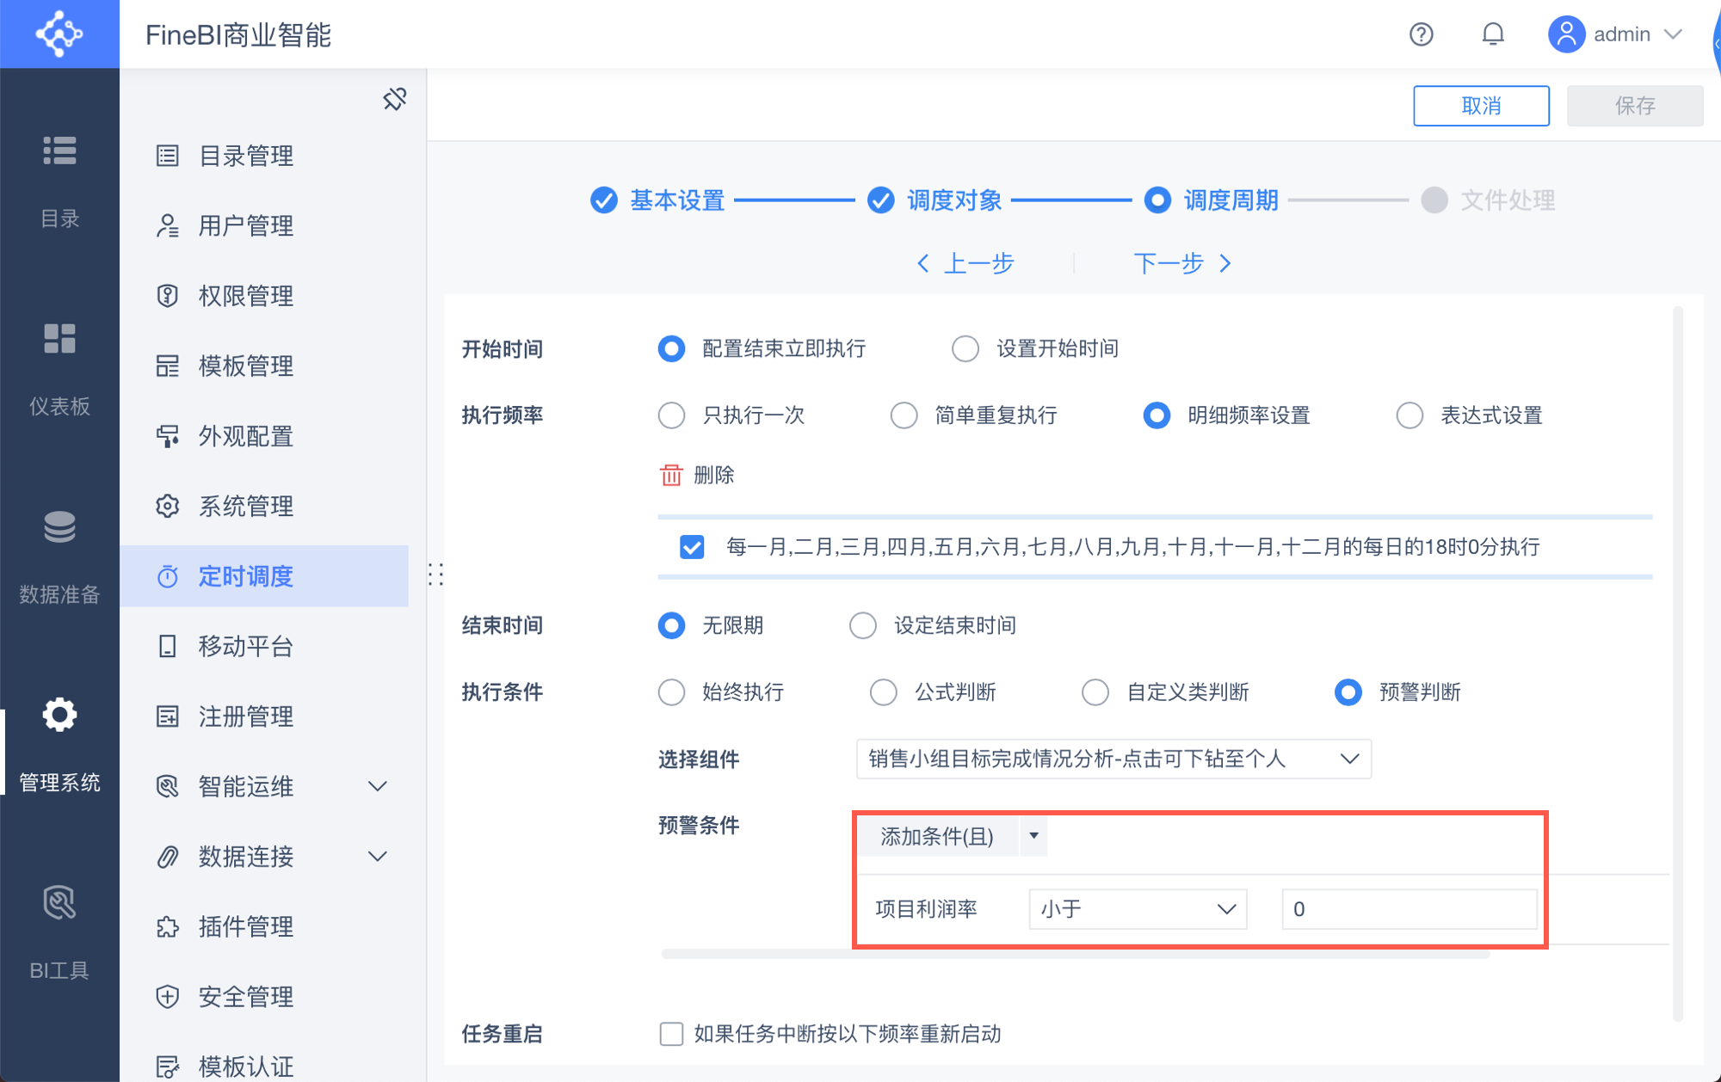
Task: Open the 小于 comparison operator dropdown
Action: pos(1138,909)
